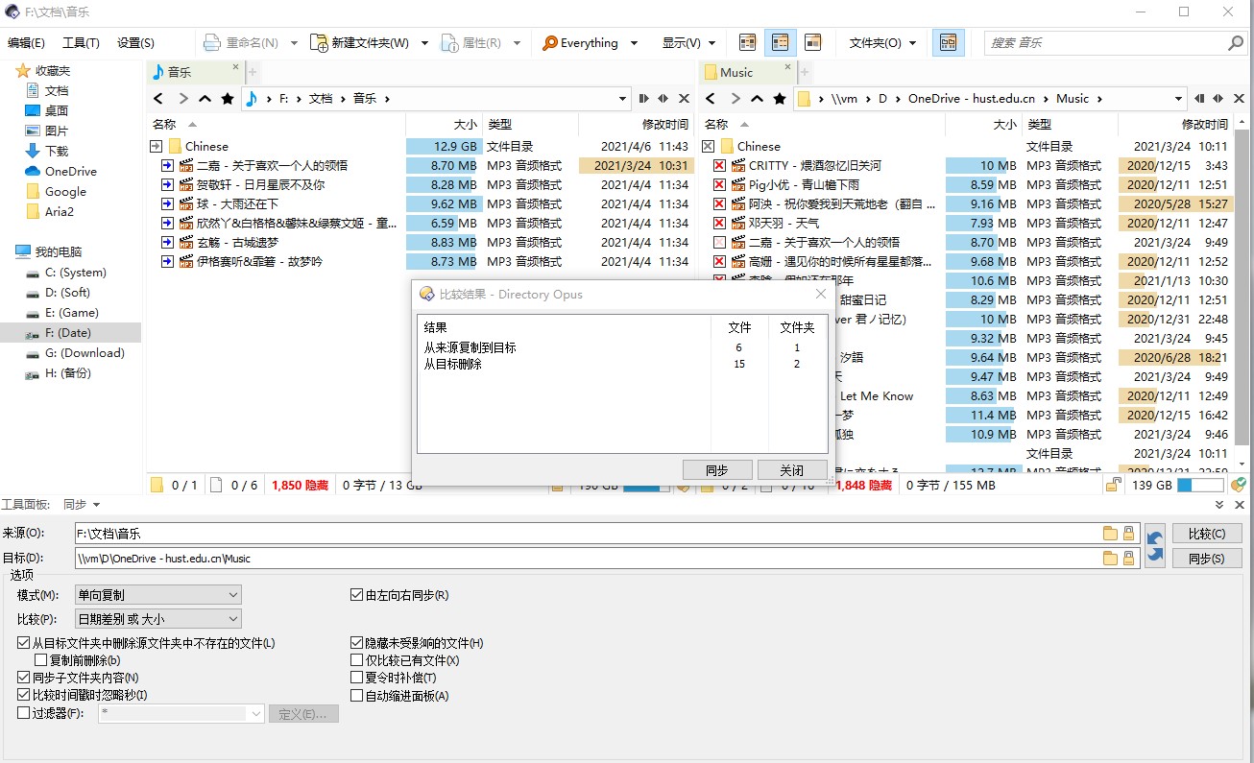Uncheck 由左向右同步 checkbox
The height and width of the screenshot is (763, 1254).
(357, 595)
